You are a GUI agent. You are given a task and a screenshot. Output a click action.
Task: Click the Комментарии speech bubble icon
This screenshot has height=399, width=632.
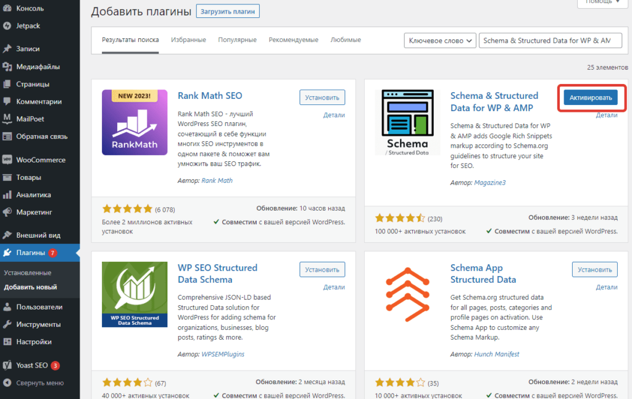pos(7,101)
